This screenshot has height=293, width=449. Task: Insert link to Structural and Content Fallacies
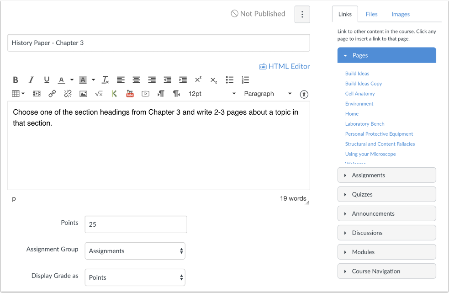[x=380, y=144]
